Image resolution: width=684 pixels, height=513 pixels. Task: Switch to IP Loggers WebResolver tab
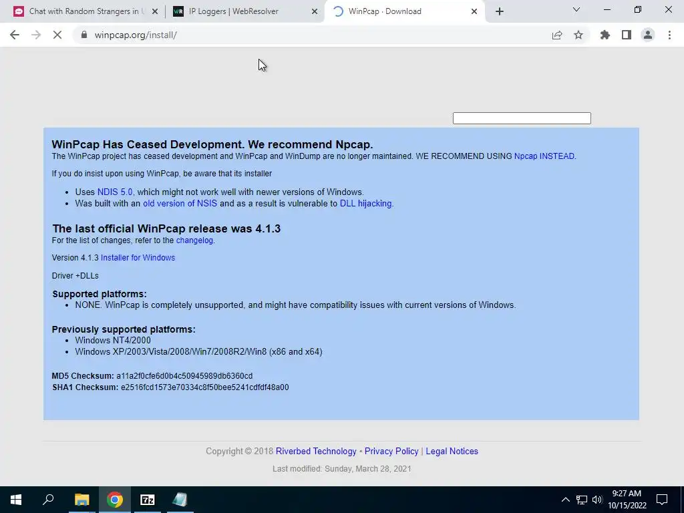[244, 11]
